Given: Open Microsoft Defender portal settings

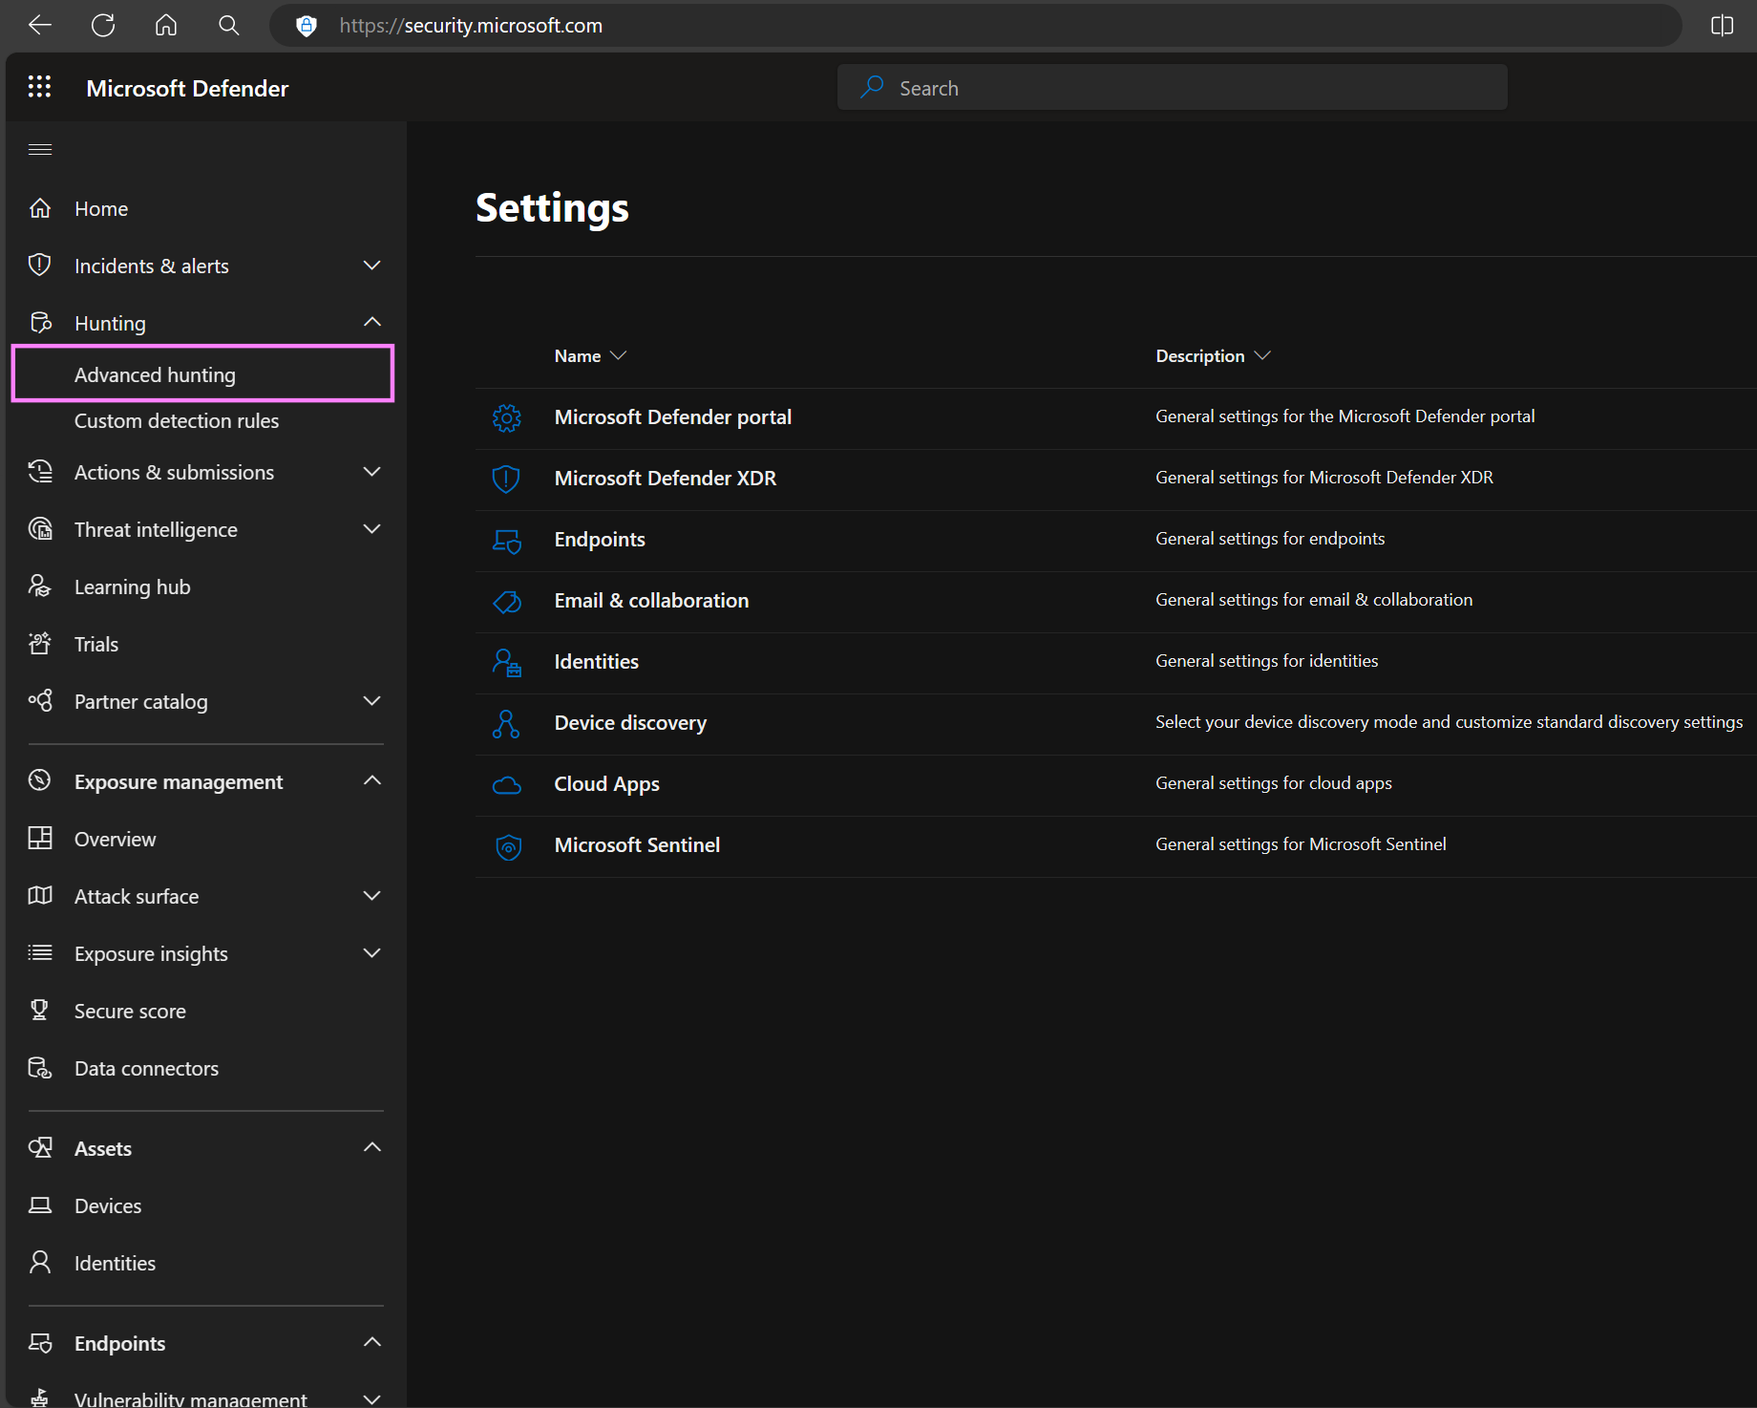Looking at the screenshot, I should (672, 417).
